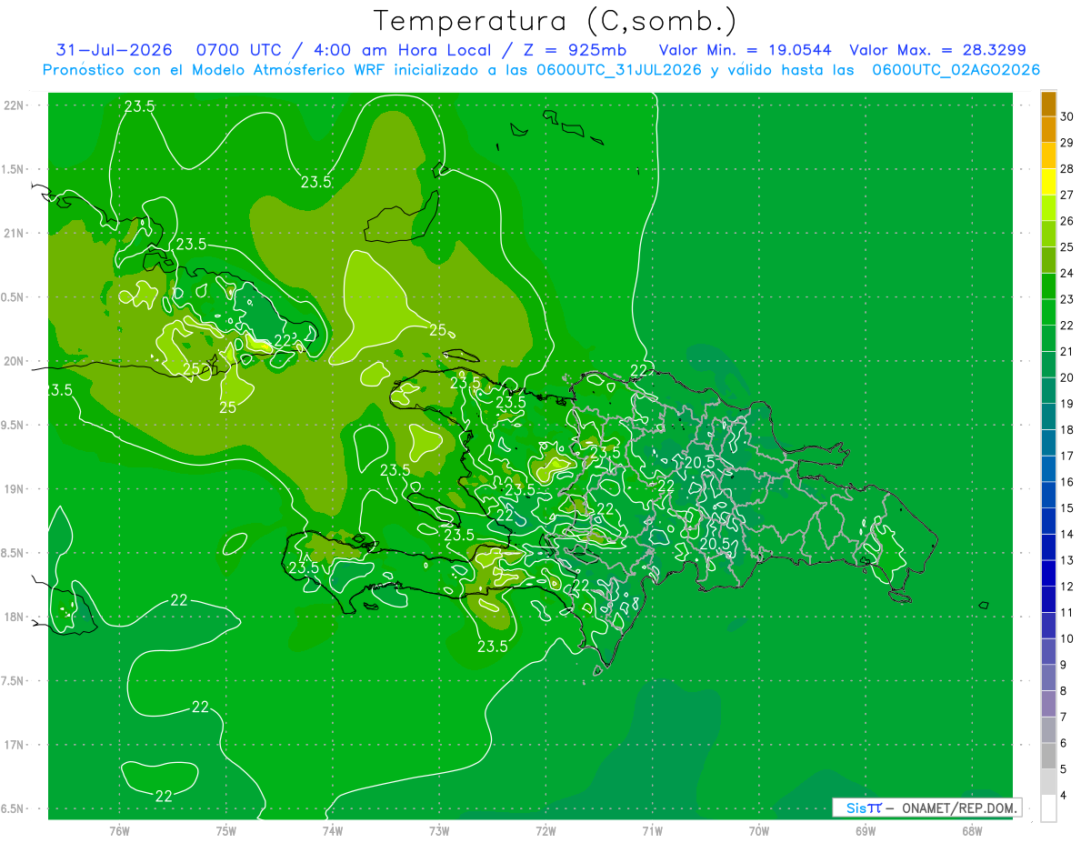Click the 75W longitude axis label
The image size is (1091, 843).
tap(225, 831)
